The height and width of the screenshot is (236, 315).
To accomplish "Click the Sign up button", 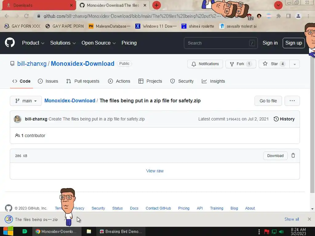I will click(293, 43).
